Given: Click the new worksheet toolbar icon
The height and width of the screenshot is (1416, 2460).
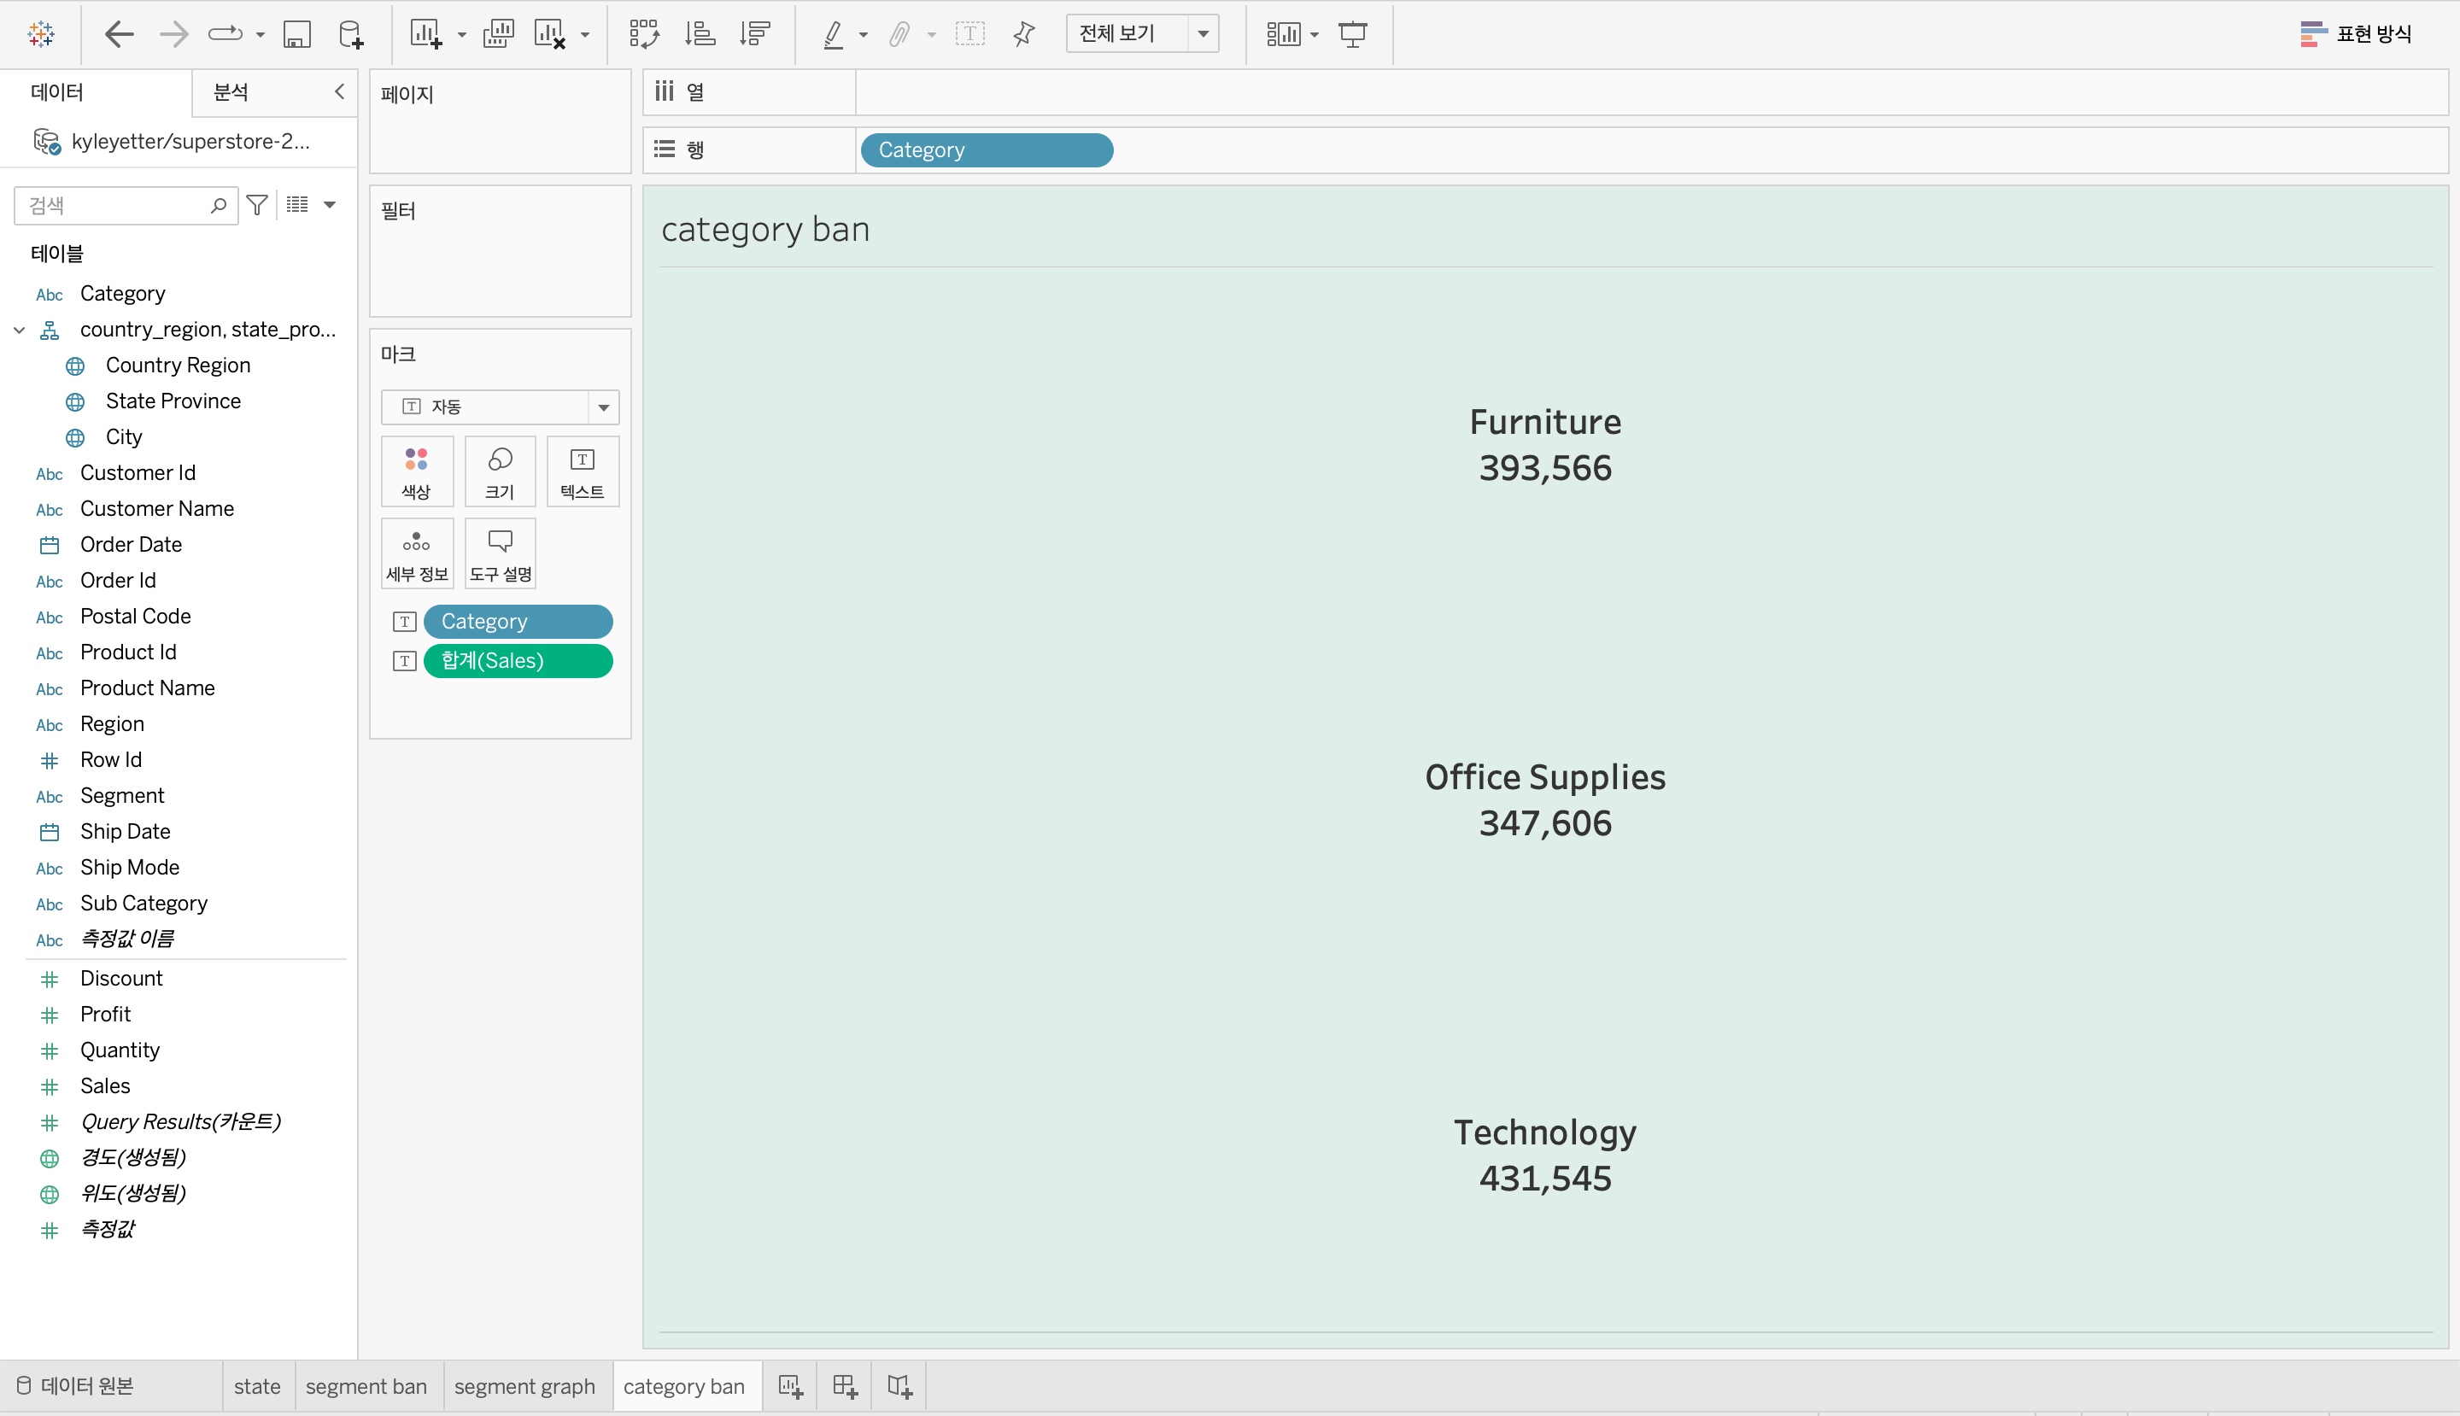Looking at the screenshot, I should (x=426, y=35).
